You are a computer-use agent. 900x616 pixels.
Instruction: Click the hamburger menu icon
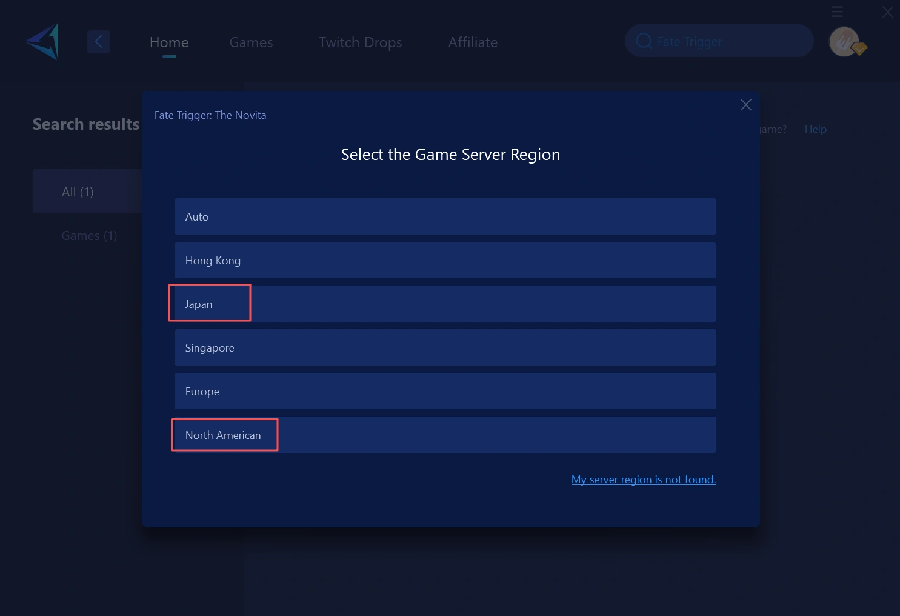pos(837,11)
